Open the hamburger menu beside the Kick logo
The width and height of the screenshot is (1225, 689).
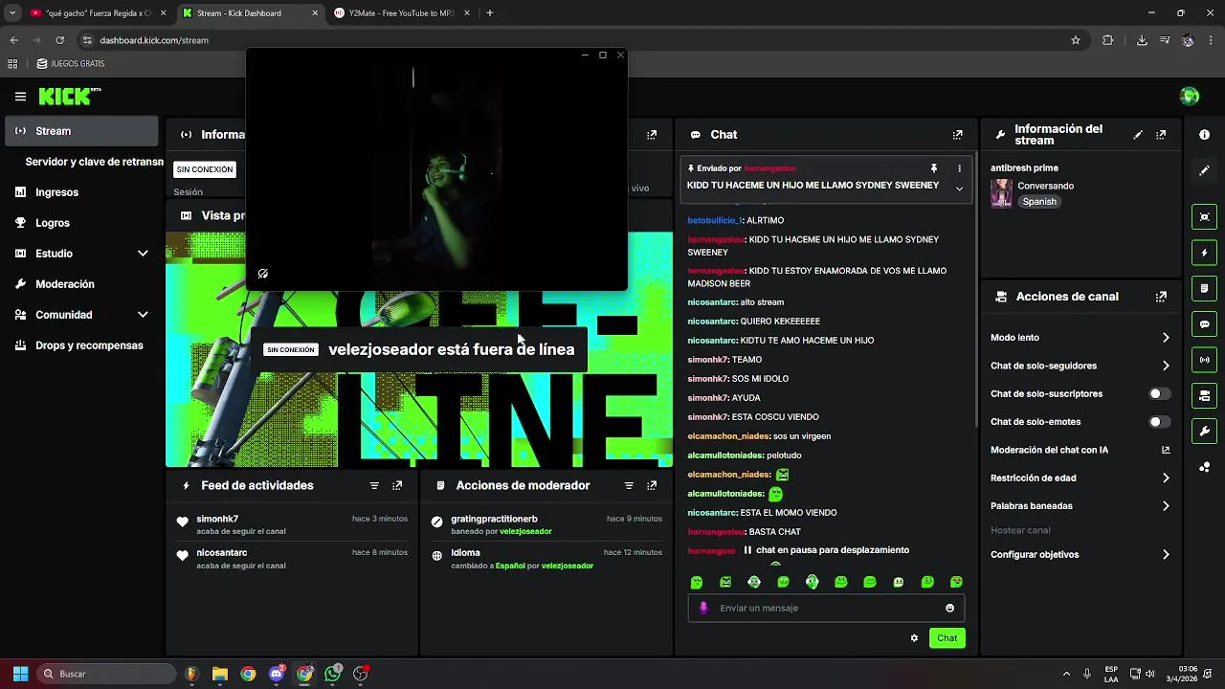[x=20, y=96]
